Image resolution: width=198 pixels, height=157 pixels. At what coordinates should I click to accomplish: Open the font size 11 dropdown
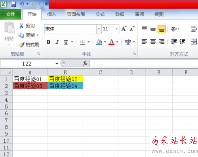pos(116,29)
